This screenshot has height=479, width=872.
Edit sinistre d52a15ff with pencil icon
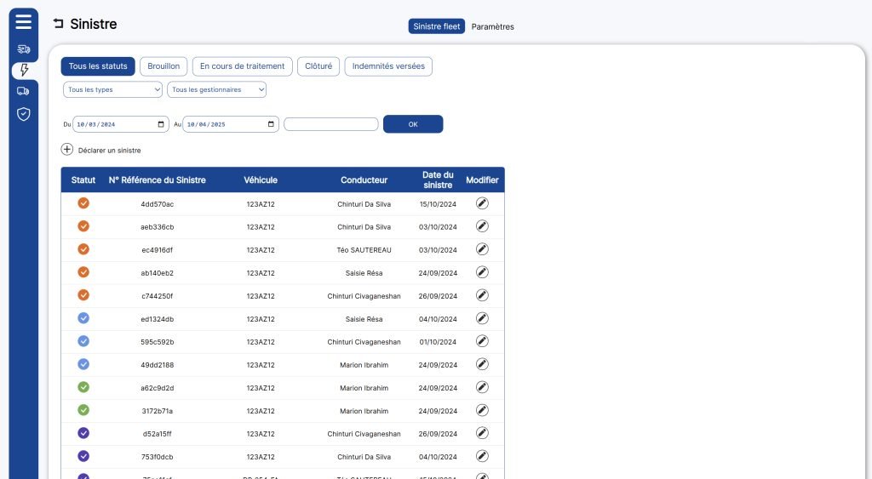pyautogui.click(x=482, y=433)
